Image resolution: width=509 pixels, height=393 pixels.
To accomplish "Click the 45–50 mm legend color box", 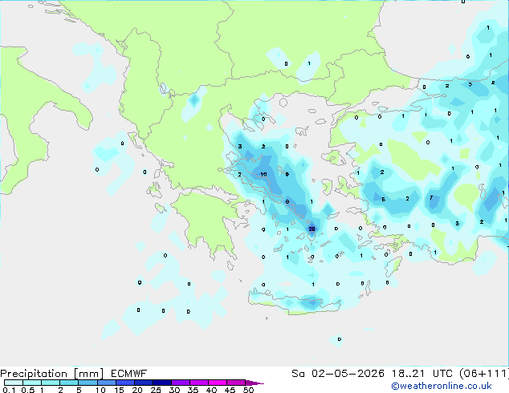I will [x=236, y=383].
